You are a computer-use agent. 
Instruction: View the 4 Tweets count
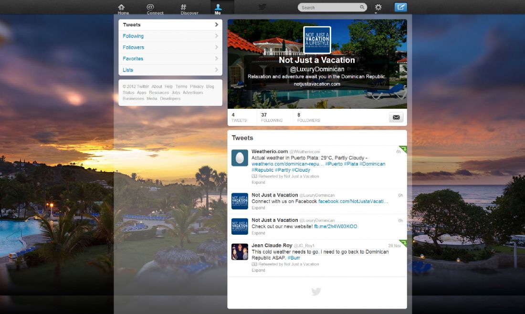239,117
